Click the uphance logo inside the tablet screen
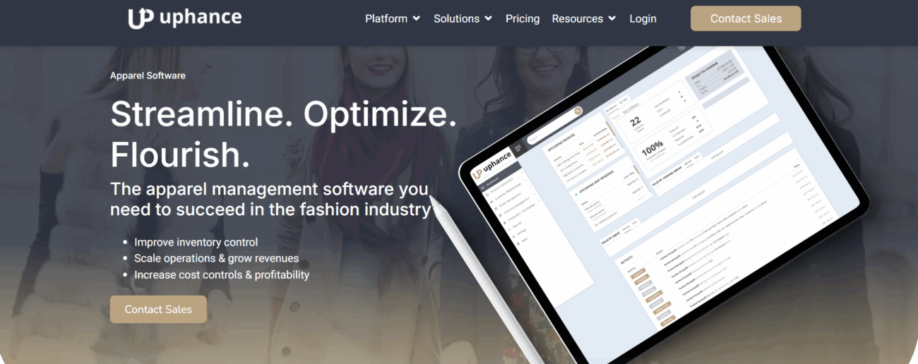Viewport: 918px width, 364px height. click(x=493, y=164)
